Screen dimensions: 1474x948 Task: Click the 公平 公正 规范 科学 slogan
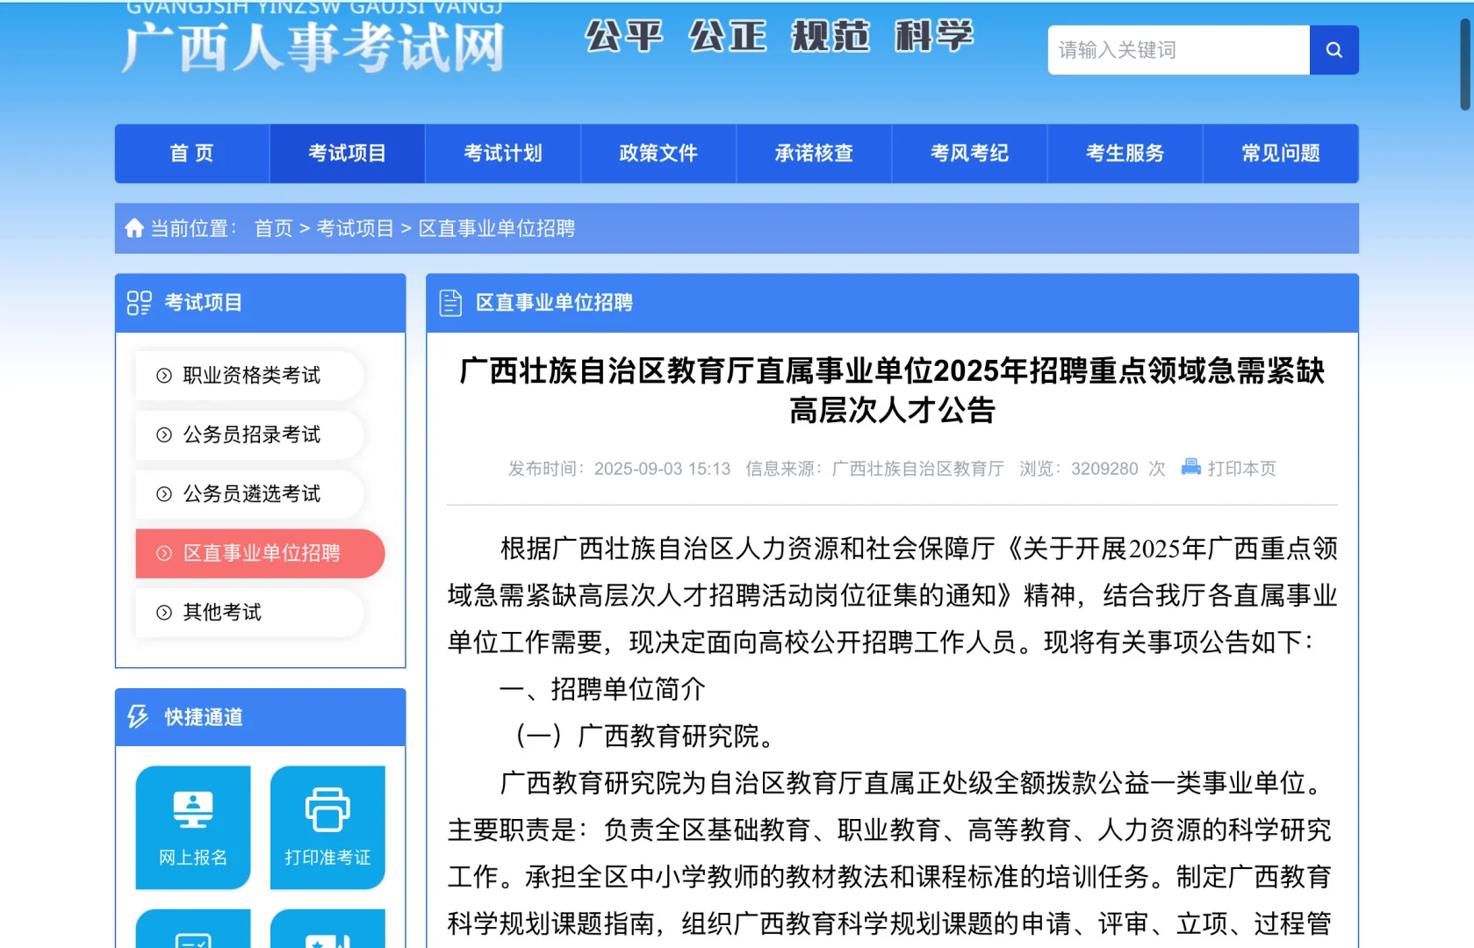click(780, 37)
